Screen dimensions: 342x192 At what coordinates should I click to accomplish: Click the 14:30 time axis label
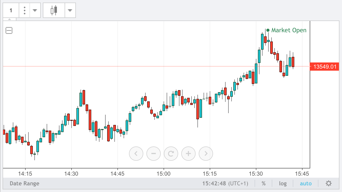point(71,174)
